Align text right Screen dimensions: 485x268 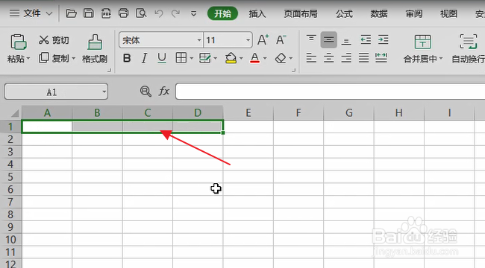(346, 58)
